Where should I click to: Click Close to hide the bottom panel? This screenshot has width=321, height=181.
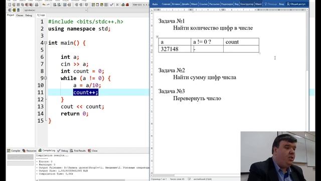tap(92, 151)
